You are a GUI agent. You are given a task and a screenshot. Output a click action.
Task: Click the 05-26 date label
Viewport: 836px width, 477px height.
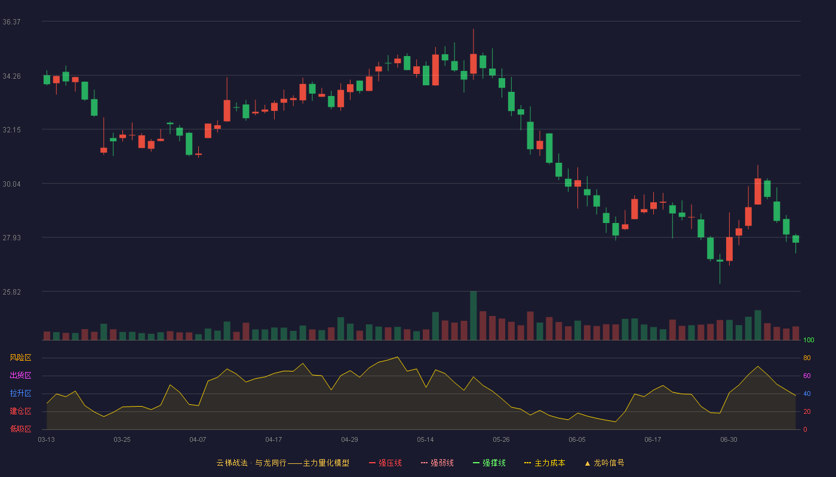501,439
